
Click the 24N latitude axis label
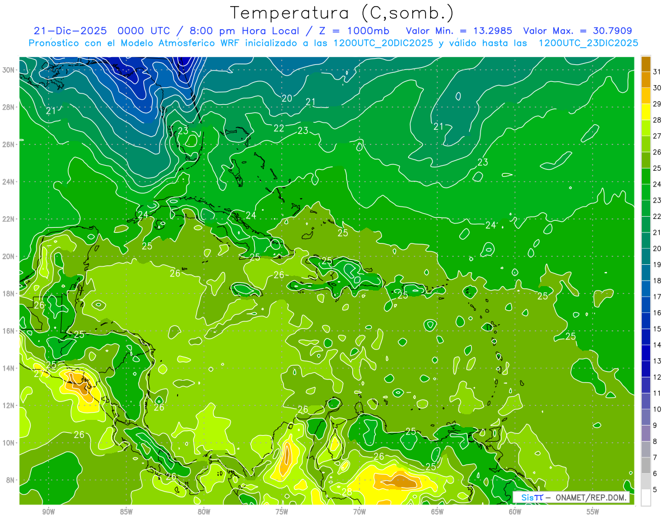tap(8, 182)
